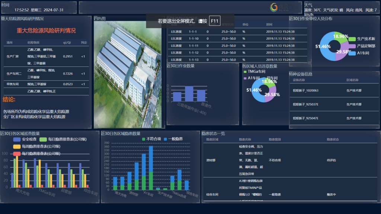Select the LEL浓度 1-1-11 row
The height and width of the screenshot is (214, 381).
coord(237,46)
